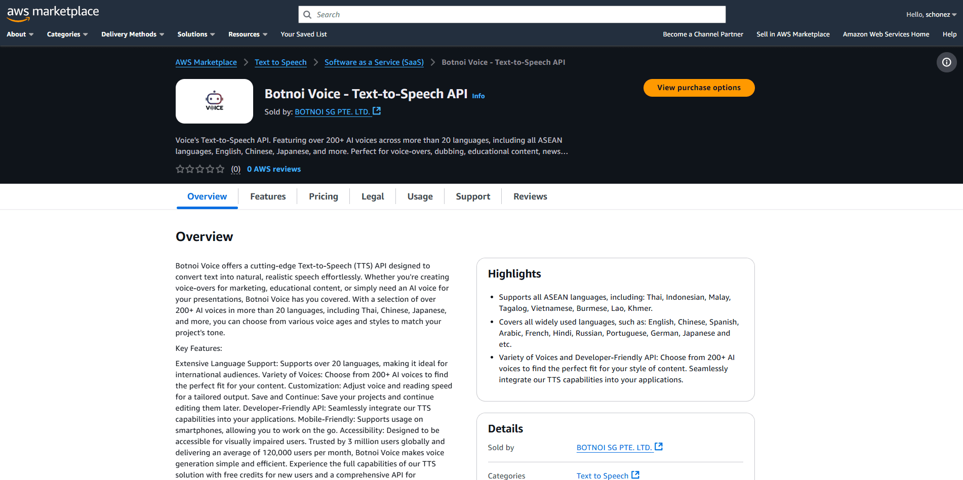Open BOTNOI SG PTE. LTD. link in Details
Viewport: 963px width, 480px height.
coord(615,448)
